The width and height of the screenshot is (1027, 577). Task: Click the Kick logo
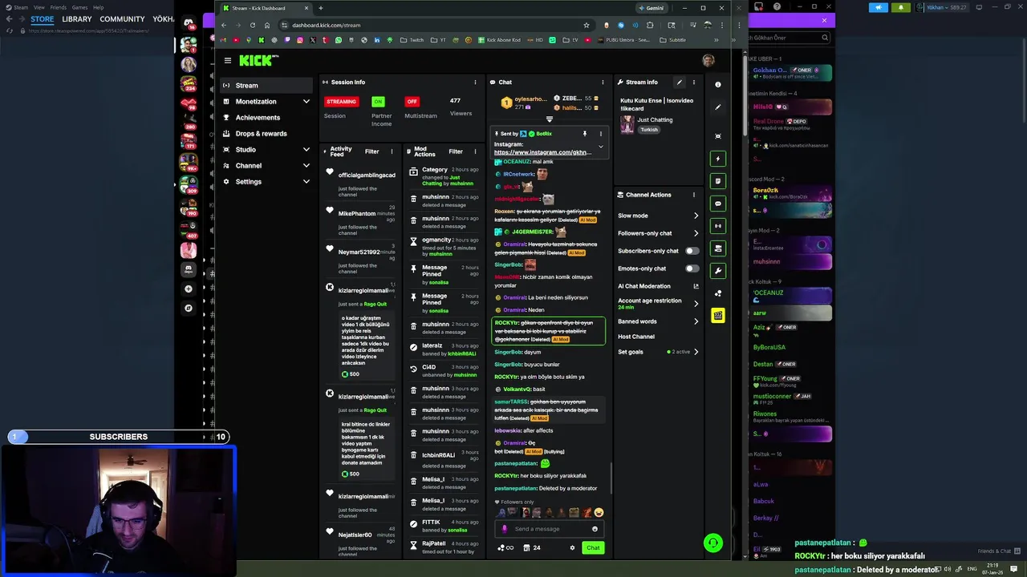[x=258, y=60]
